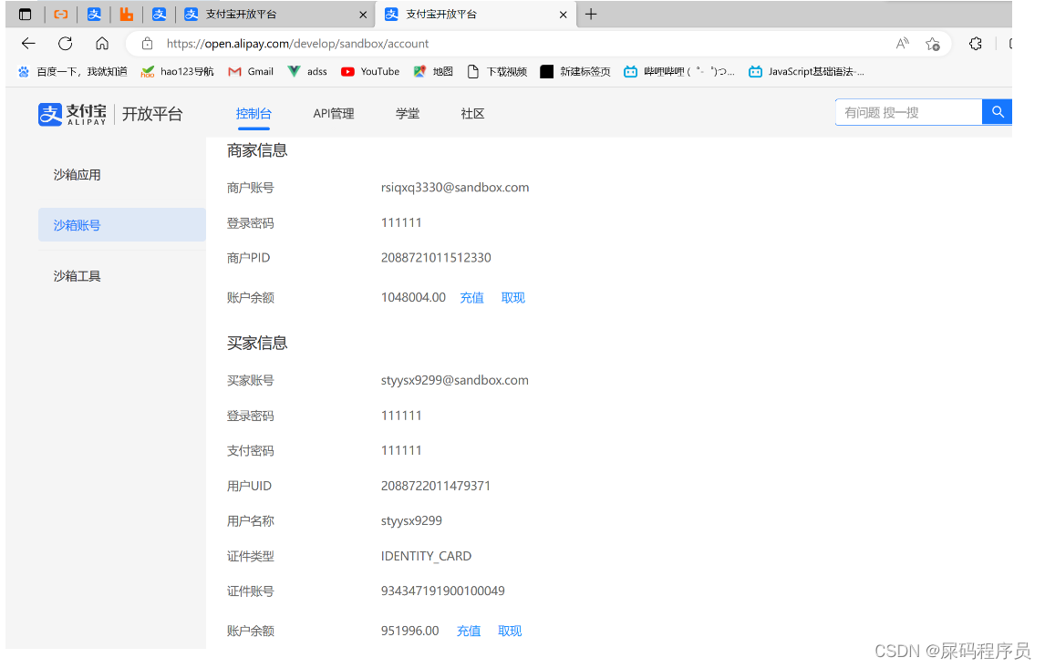Click 用户名称 value styysx9299
Image resolution: width=1045 pixels, height=668 pixels.
pyautogui.click(x=411, y=520)
